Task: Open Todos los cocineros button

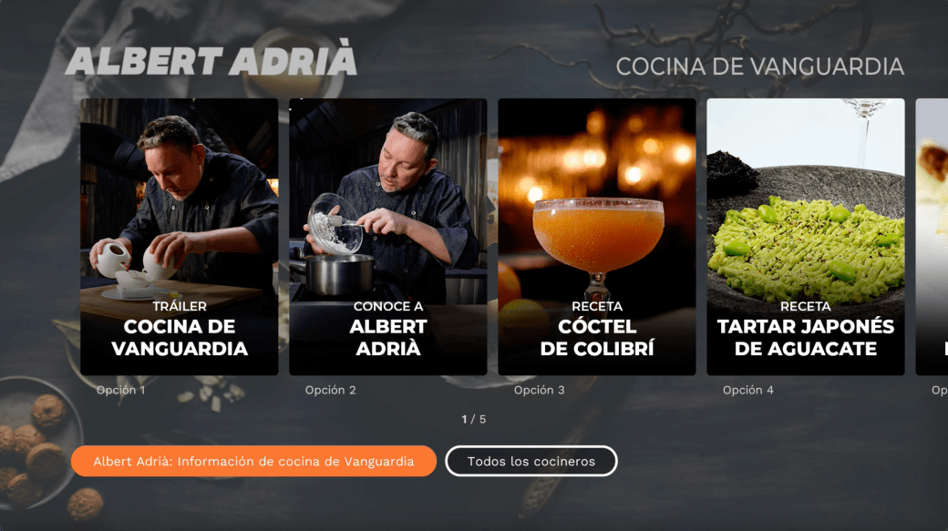Action: [531, 461]
